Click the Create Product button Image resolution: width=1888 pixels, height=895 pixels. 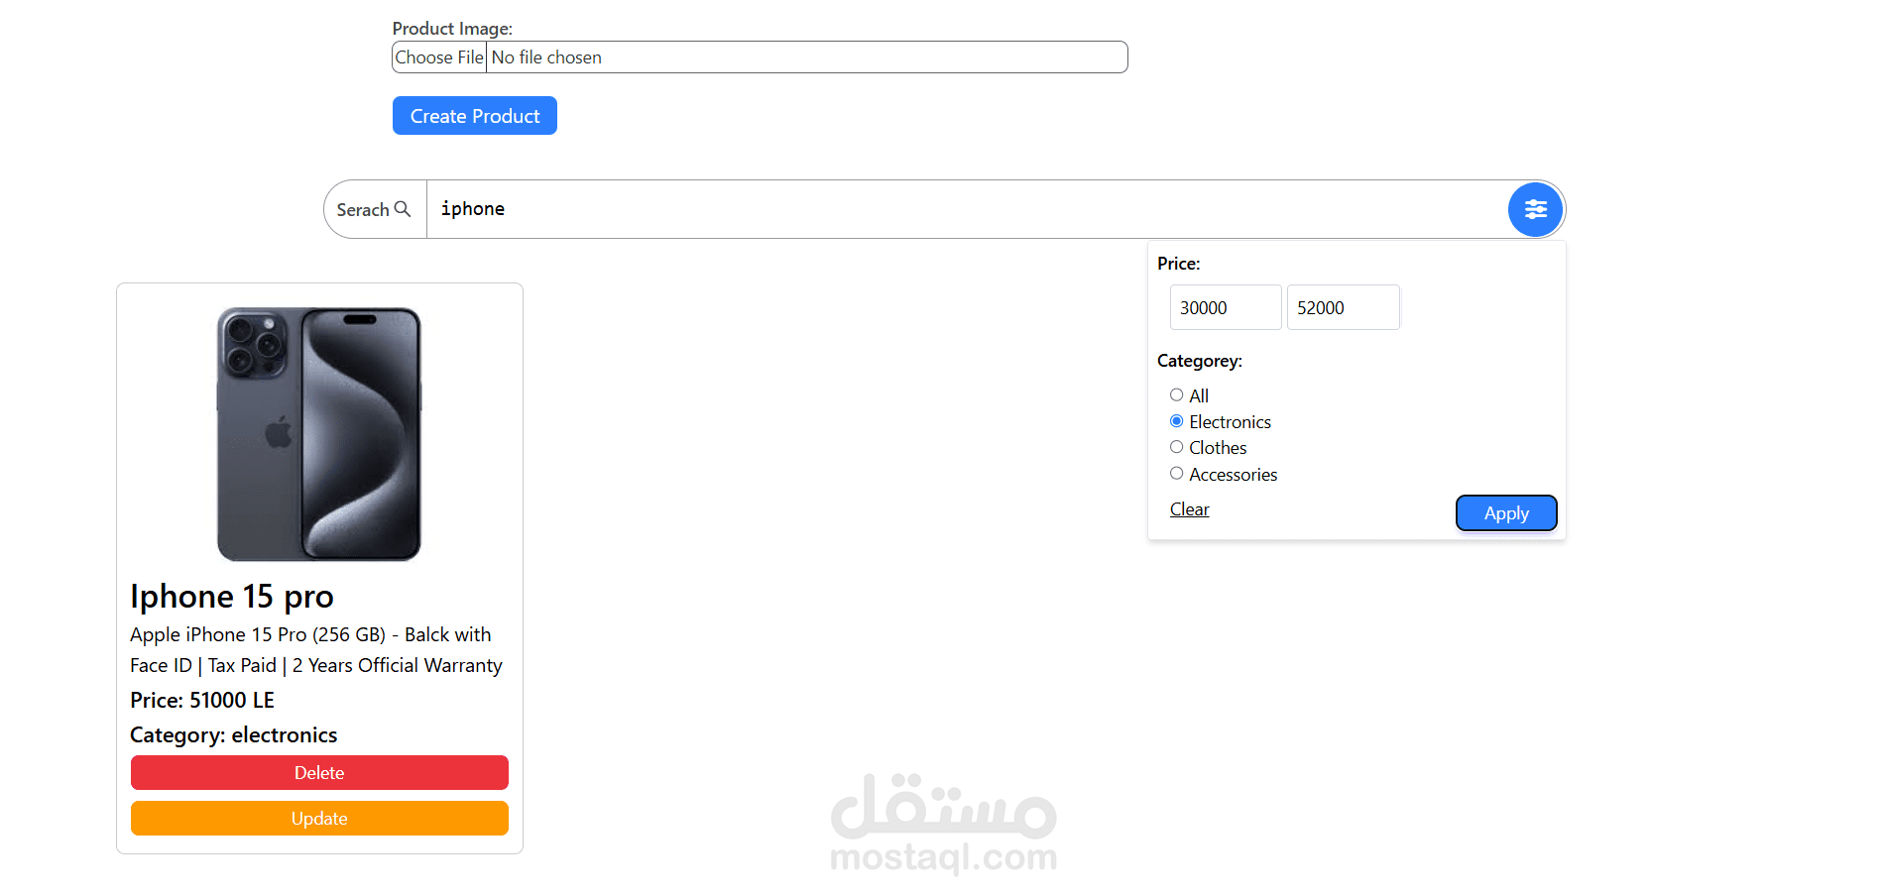(475, 116)
